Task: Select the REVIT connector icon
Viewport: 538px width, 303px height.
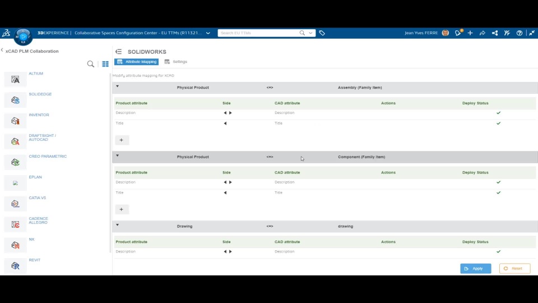Action: (15, 266)
